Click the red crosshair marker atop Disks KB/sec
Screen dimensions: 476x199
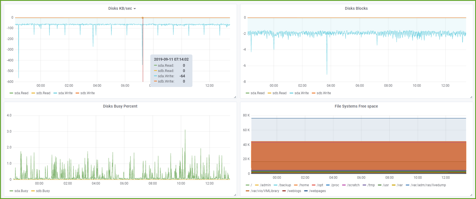tap(143, 18)
